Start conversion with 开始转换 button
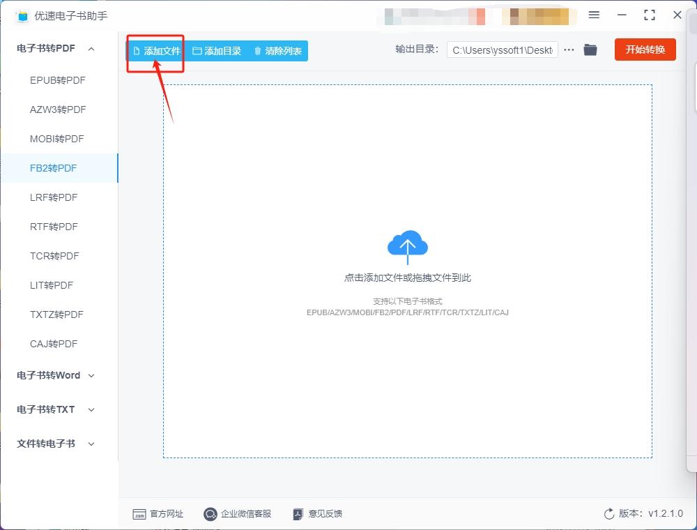 point(645,50)
